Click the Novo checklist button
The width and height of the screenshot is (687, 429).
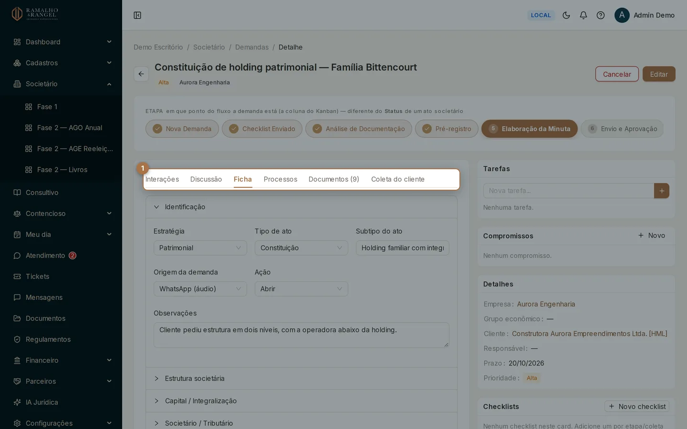(637, 406)
